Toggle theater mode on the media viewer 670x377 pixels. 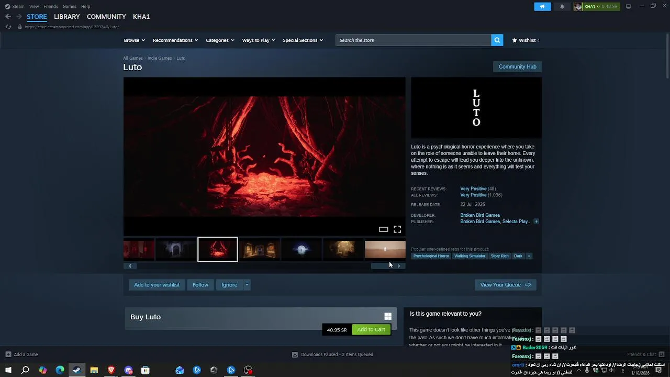point(383,229)
